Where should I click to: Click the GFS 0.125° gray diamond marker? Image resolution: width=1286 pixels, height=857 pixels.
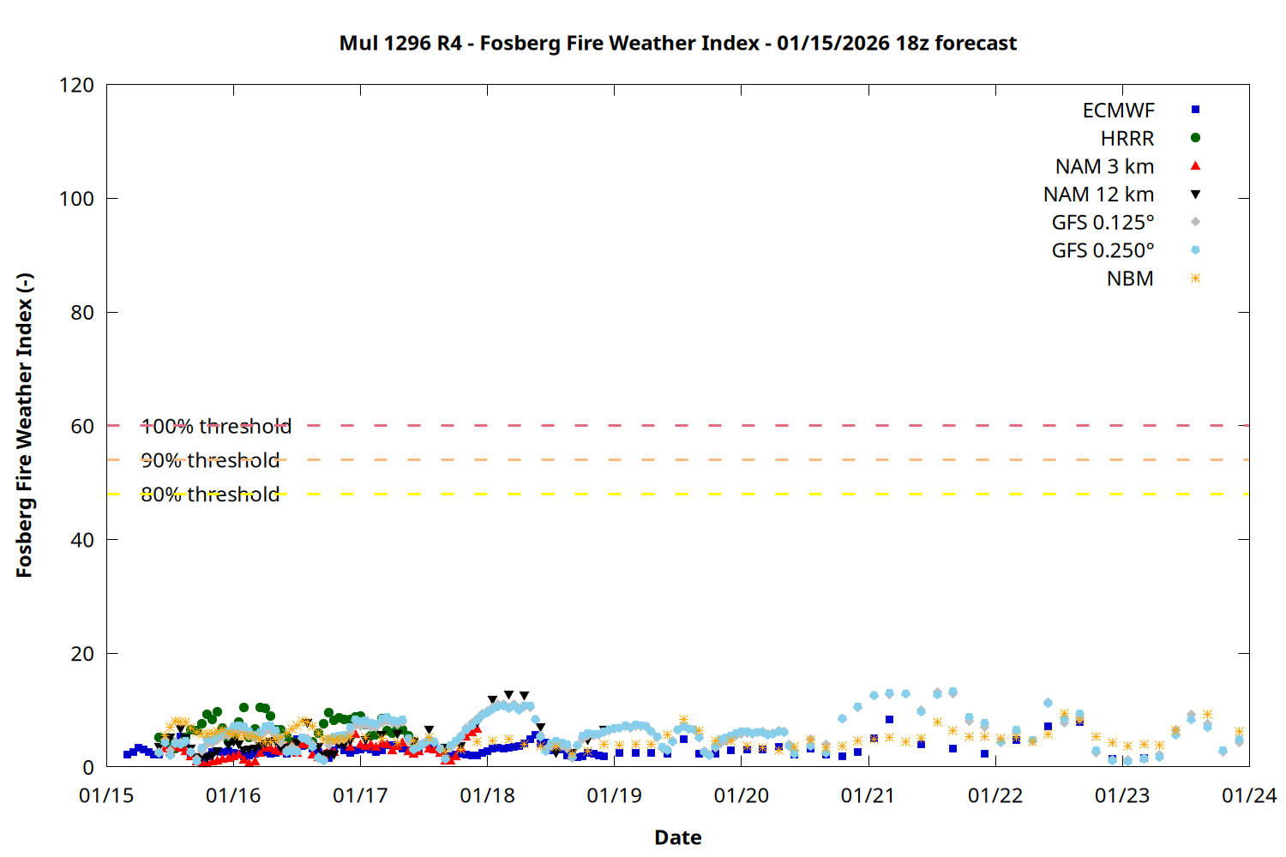pyautogui.click(x=1195, y=222)
